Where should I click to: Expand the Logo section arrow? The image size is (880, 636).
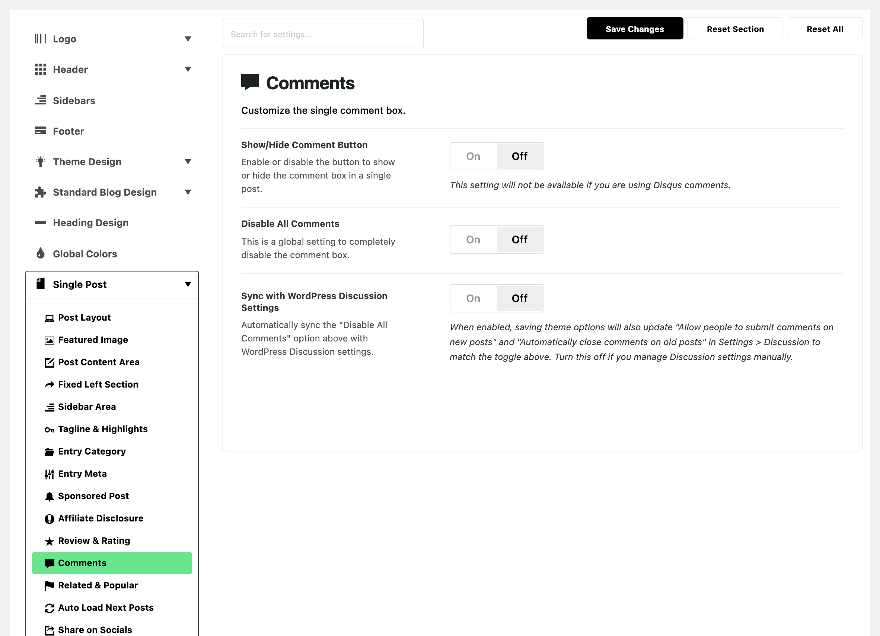(x=188, y=39)
